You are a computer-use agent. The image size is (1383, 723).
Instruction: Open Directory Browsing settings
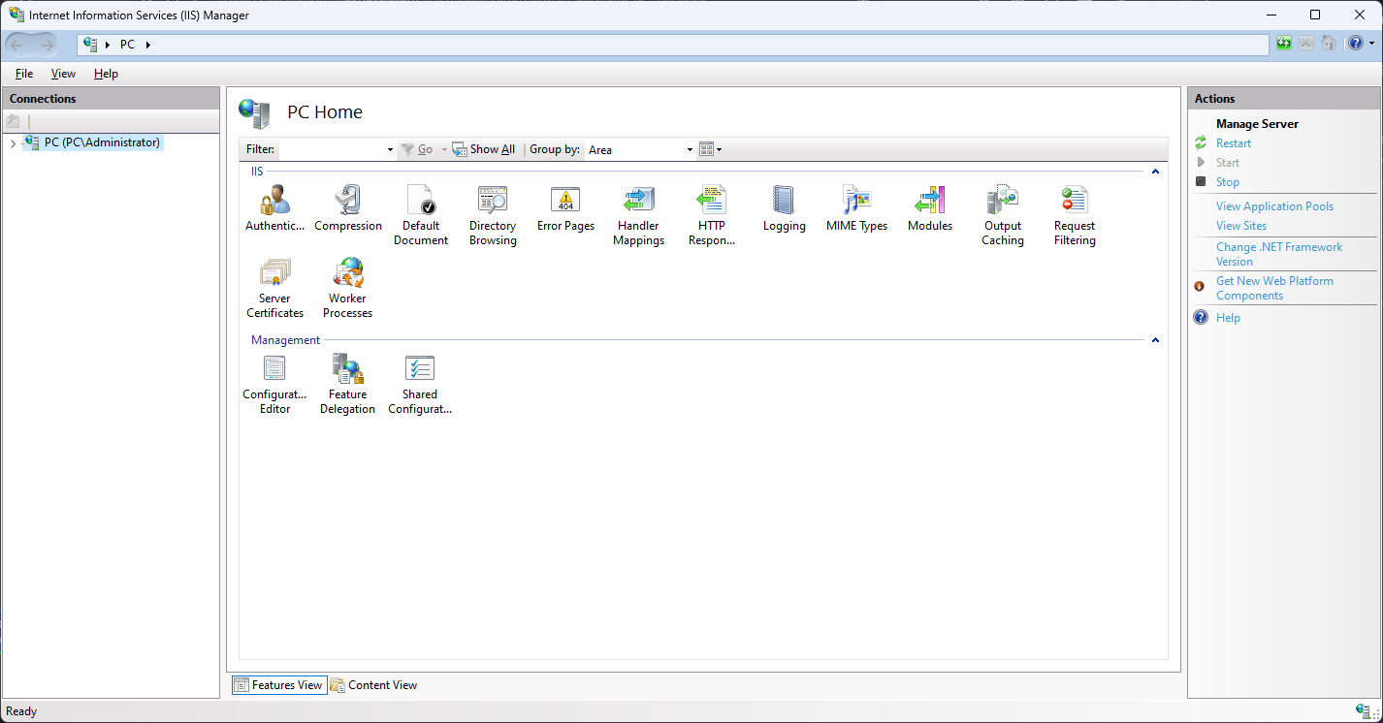[493, 215]
